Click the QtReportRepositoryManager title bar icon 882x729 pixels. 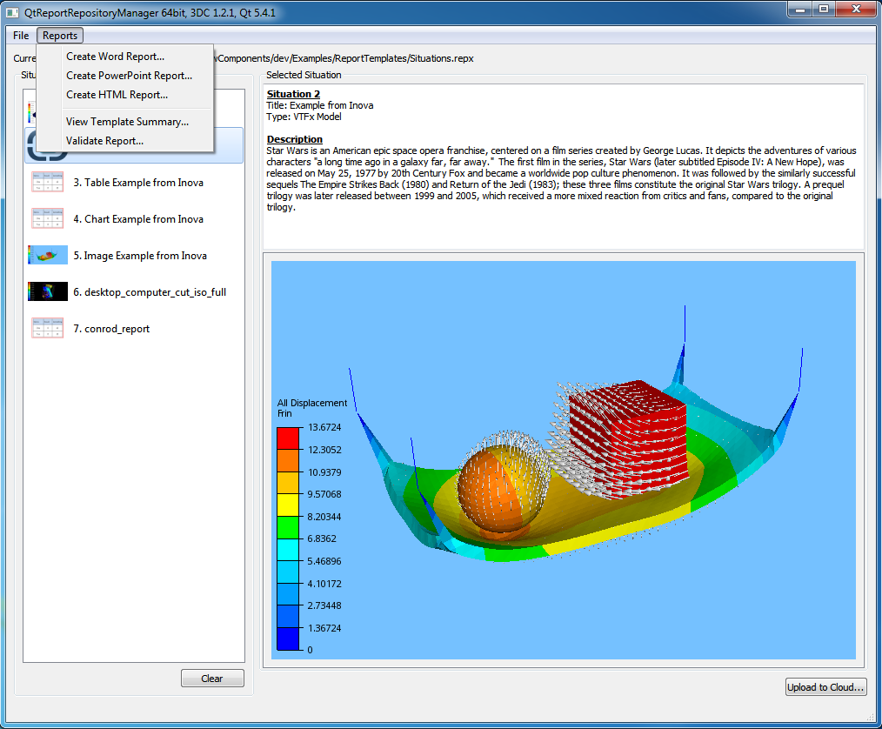(x=13, y=13)
